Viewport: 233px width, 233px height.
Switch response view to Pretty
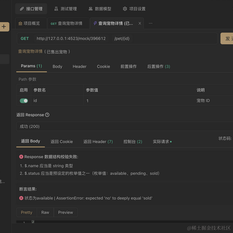point(27,213)
